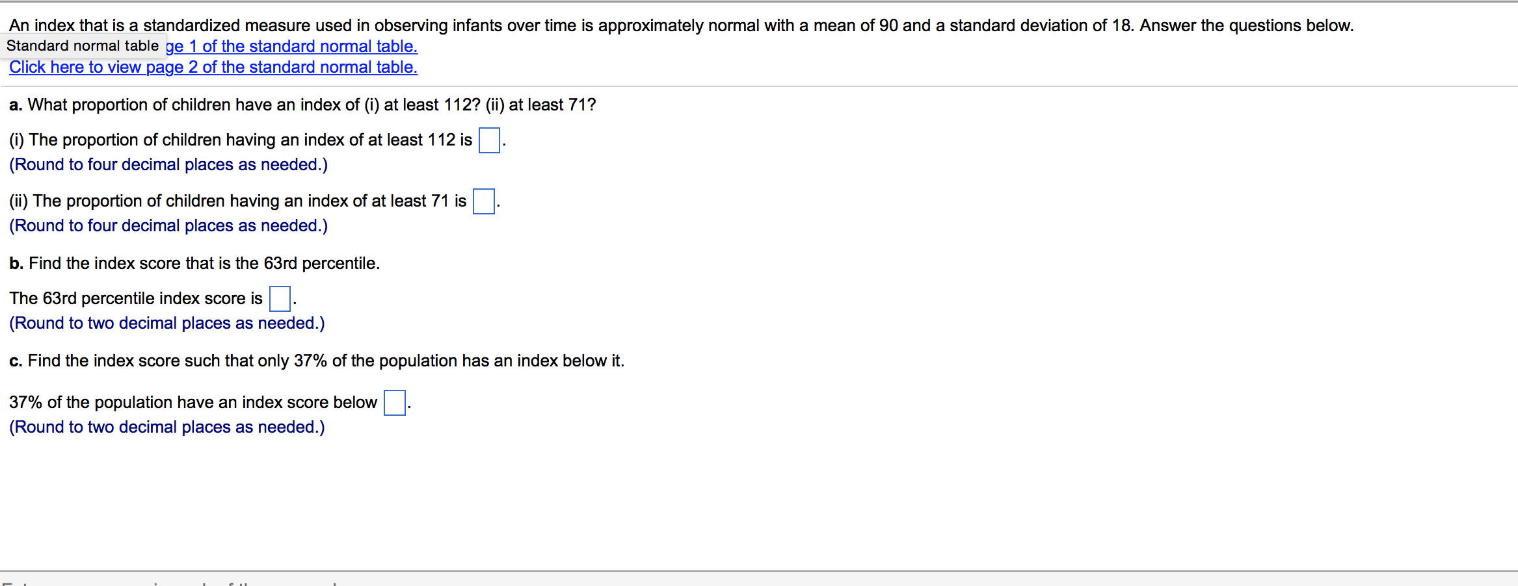The width and height of the screenshot is (1518, 586).
Task: Click the four decimal places hint under part (ii)
Action: click(x=168, y=226)
